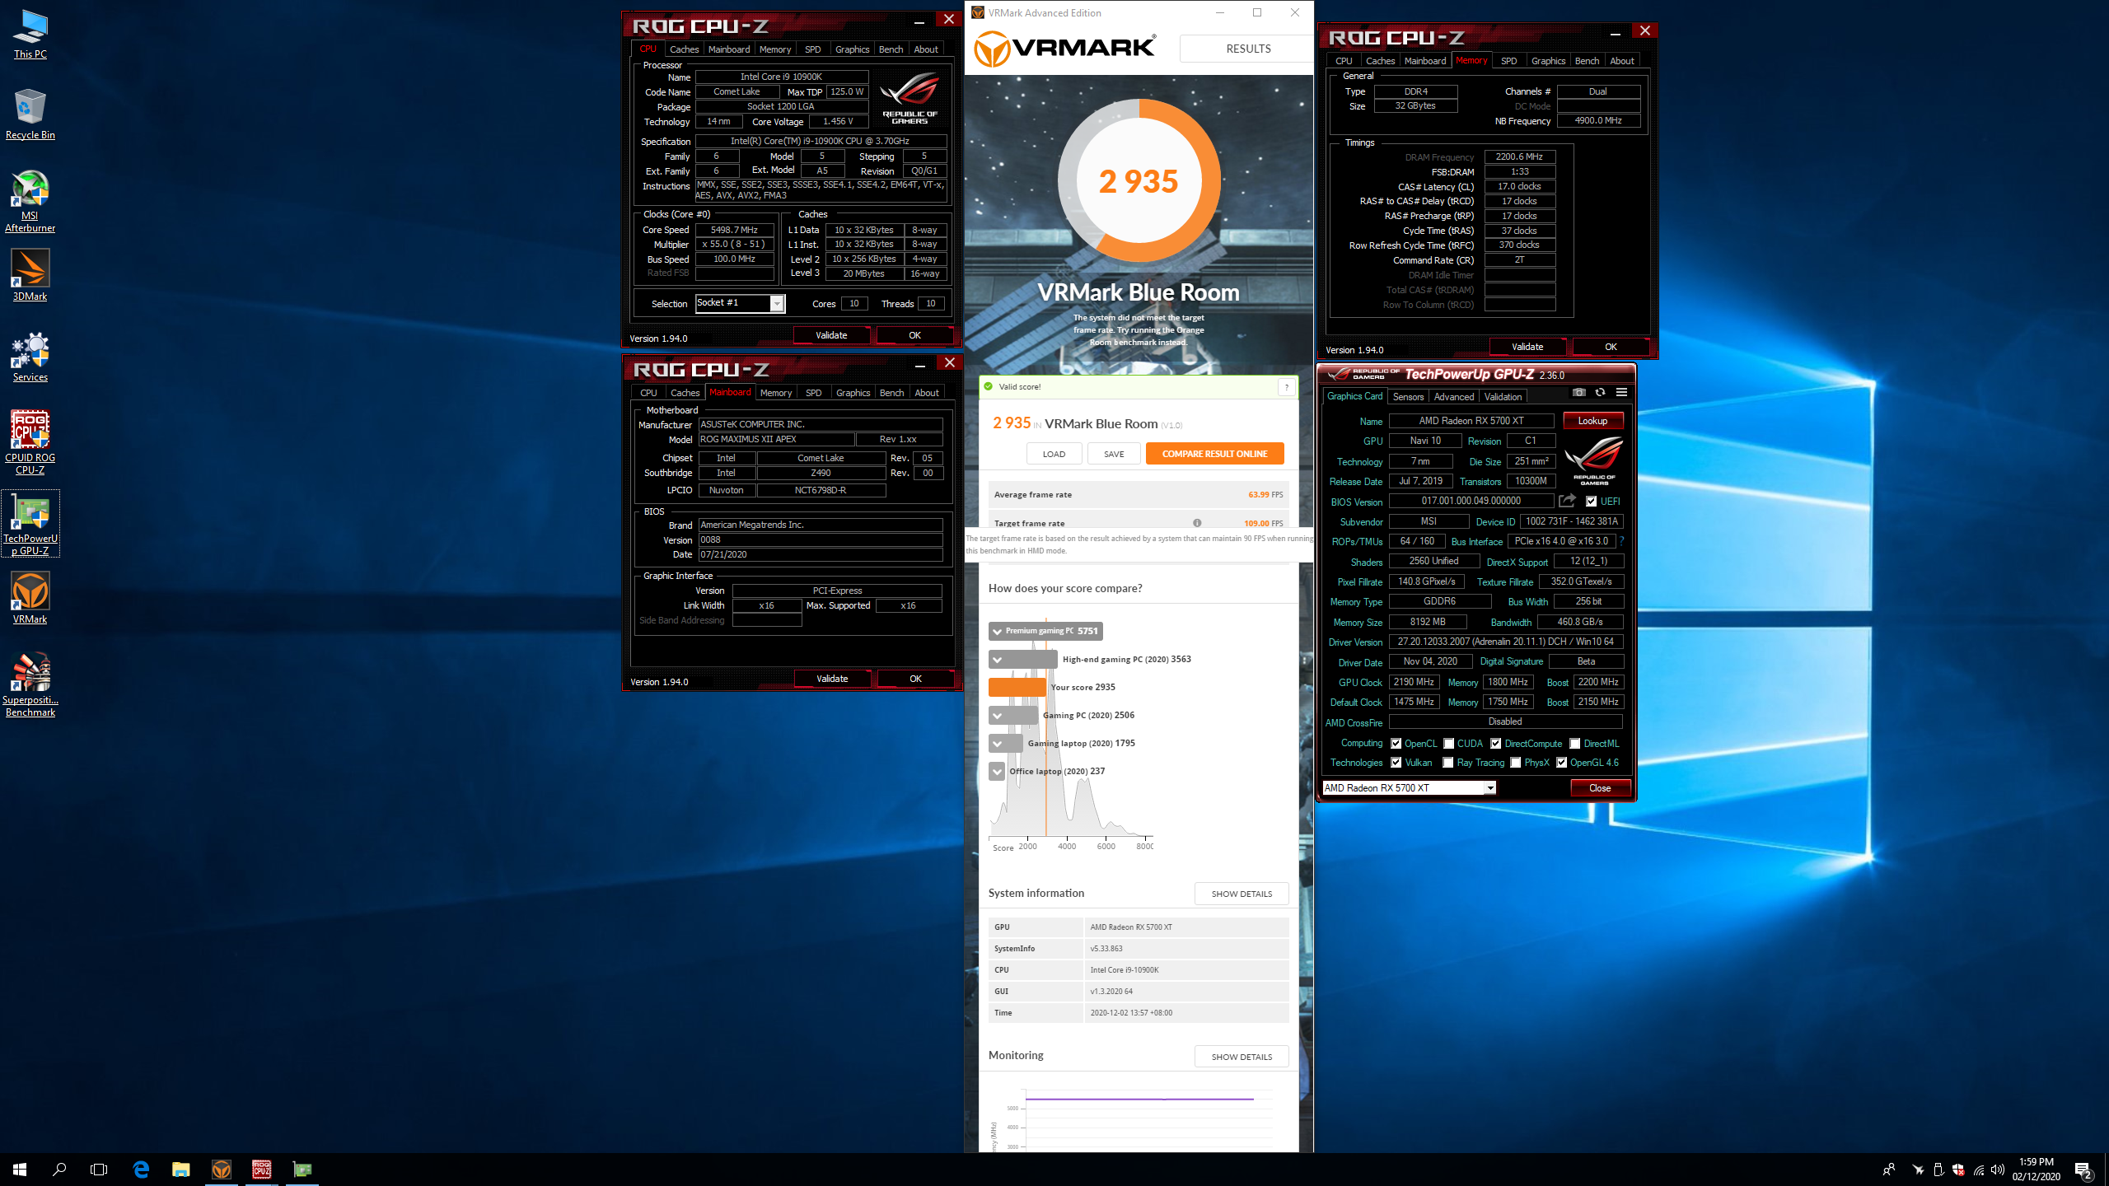Viewport: 2109px width, 1186px height.
Task: Launch 3DMark desktop shortcut
Action: 30,275
